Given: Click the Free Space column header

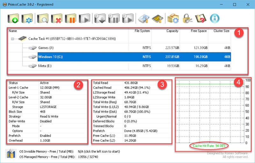Looking at the screenshot, I should tap(194, 31).
